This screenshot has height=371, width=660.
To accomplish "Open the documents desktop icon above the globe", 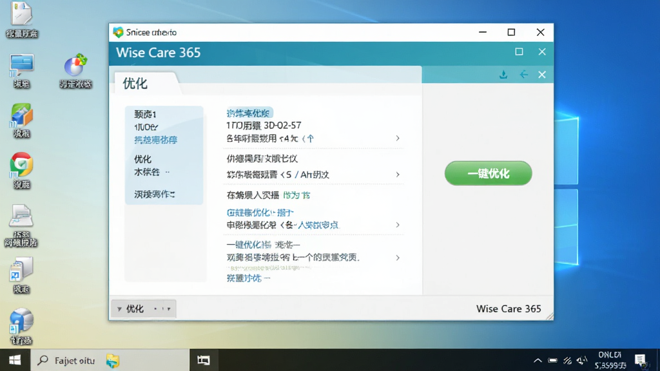I will [21, 274].
